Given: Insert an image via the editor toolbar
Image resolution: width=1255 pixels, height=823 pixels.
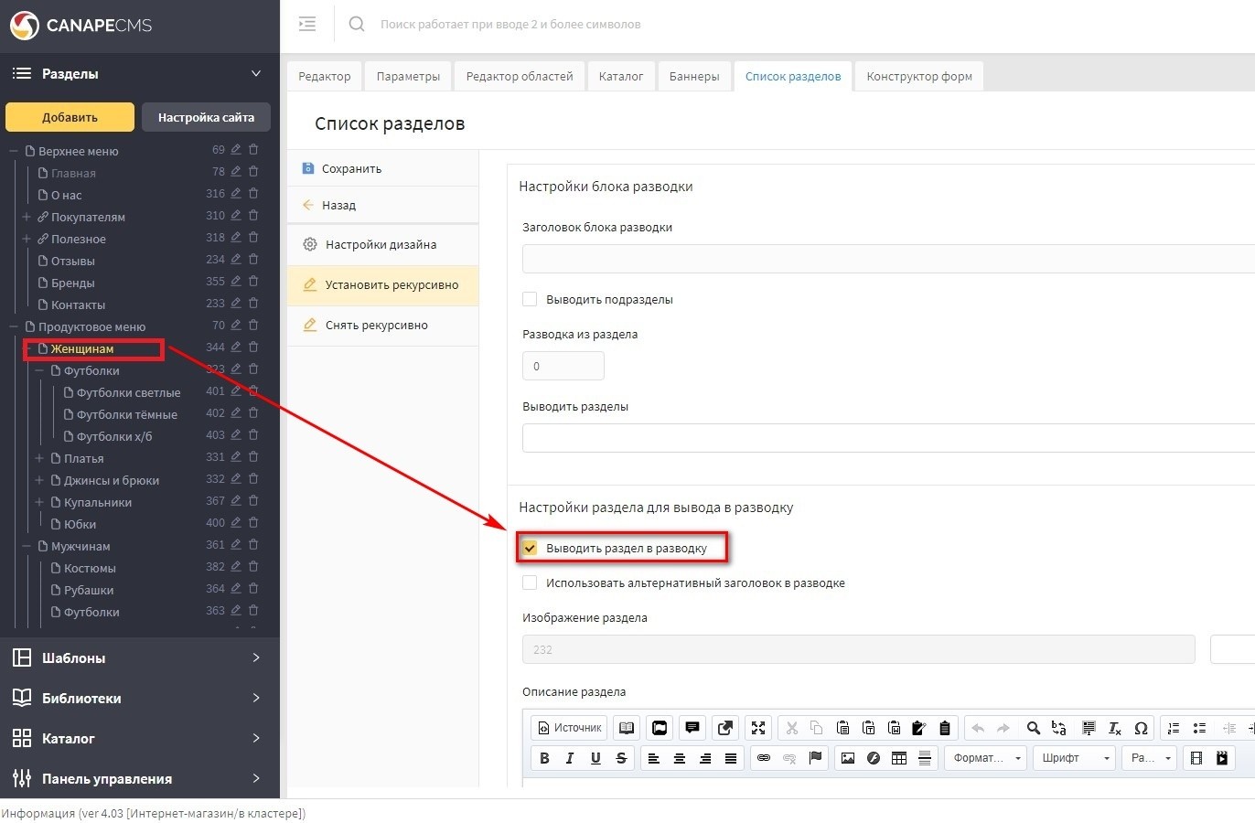Looking at the screenshot, I should (x=848, y=758).
